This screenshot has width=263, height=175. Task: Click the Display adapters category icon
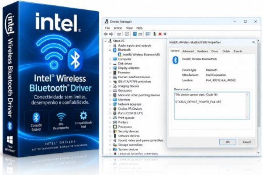[115, 68]
